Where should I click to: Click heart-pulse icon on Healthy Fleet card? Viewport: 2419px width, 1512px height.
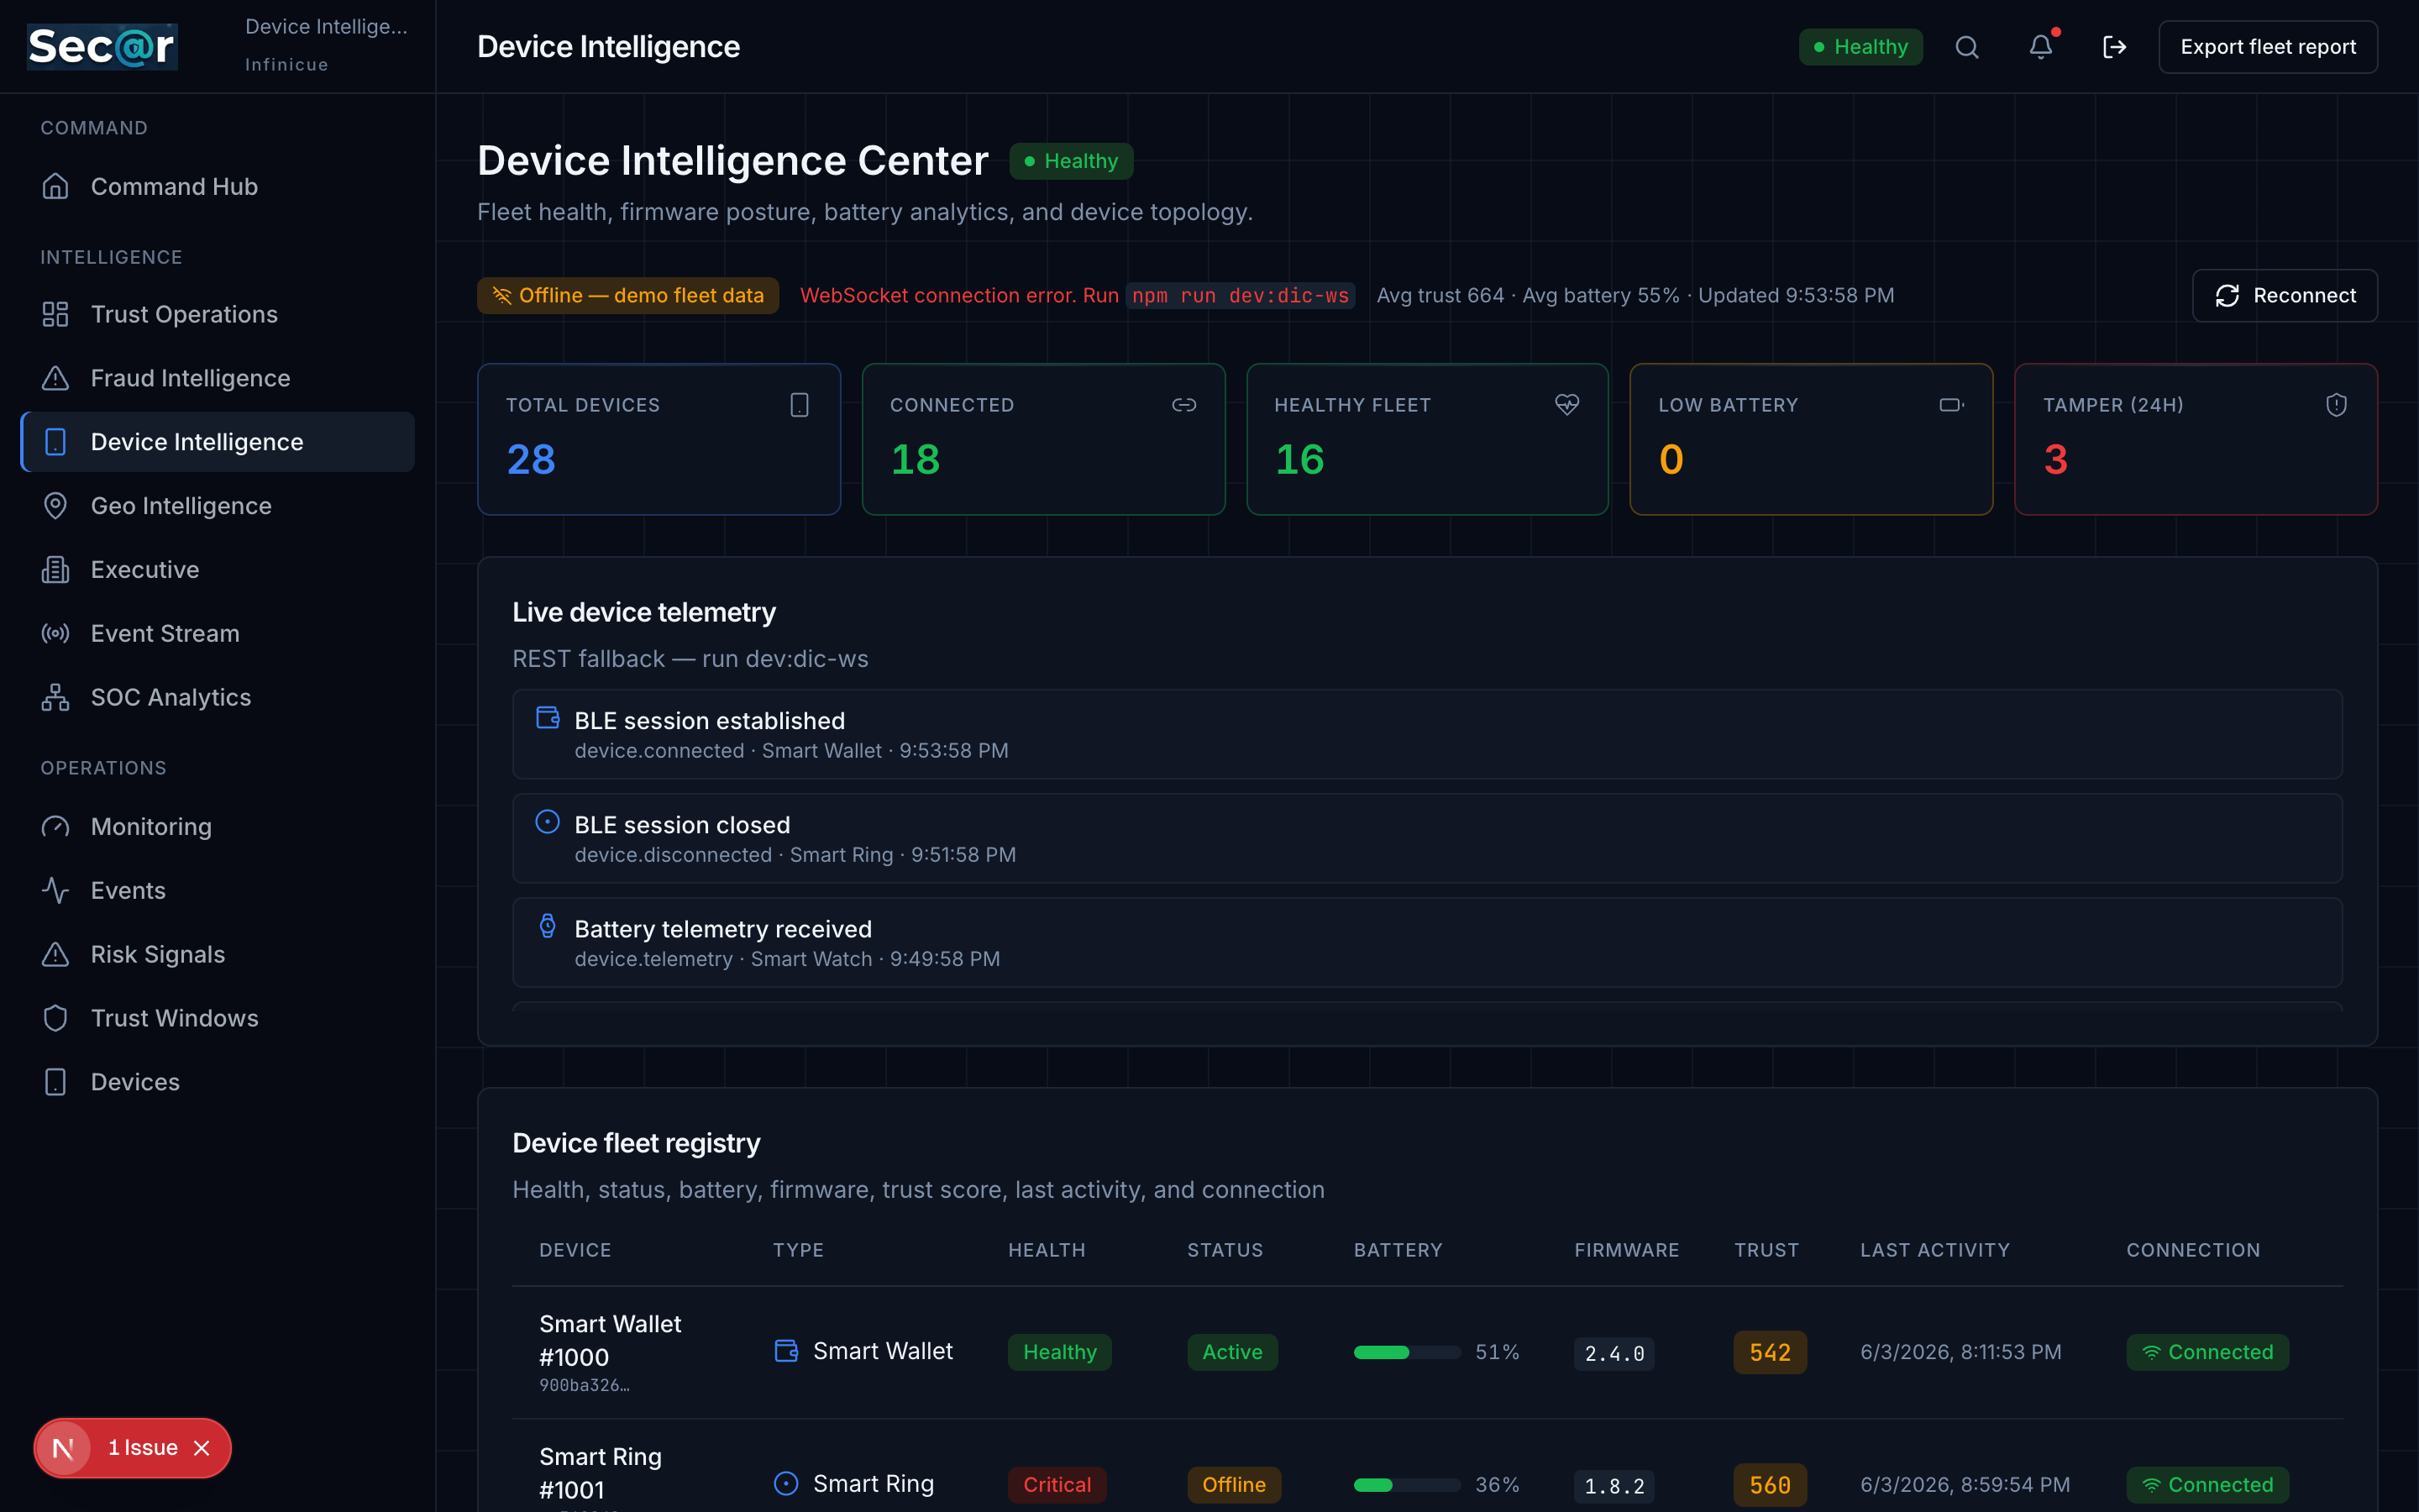1567,405
